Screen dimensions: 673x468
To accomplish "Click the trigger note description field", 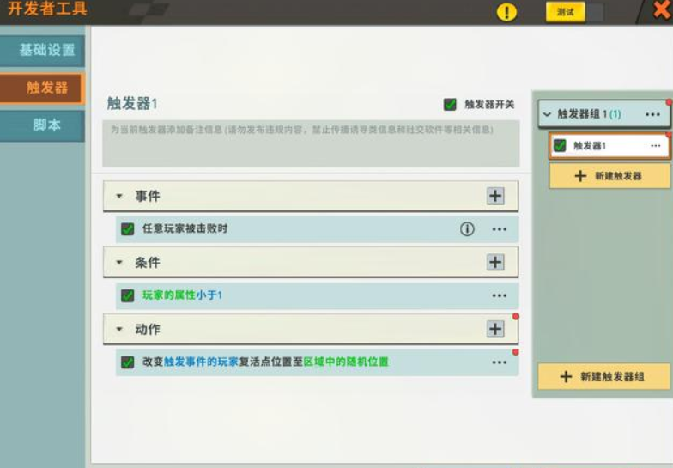I will (311, 143).
